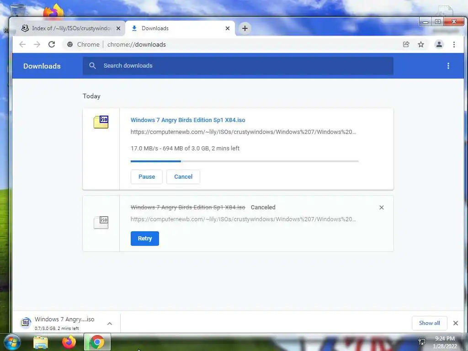This screenshot has height=351, width=468.
Task: Click the search magnifier icon in Downloads
Action: (92, 66)
